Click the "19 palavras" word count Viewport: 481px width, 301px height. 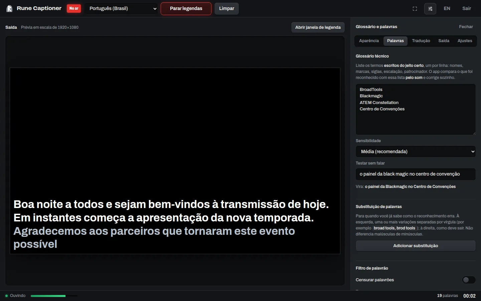tap(447, 296)
